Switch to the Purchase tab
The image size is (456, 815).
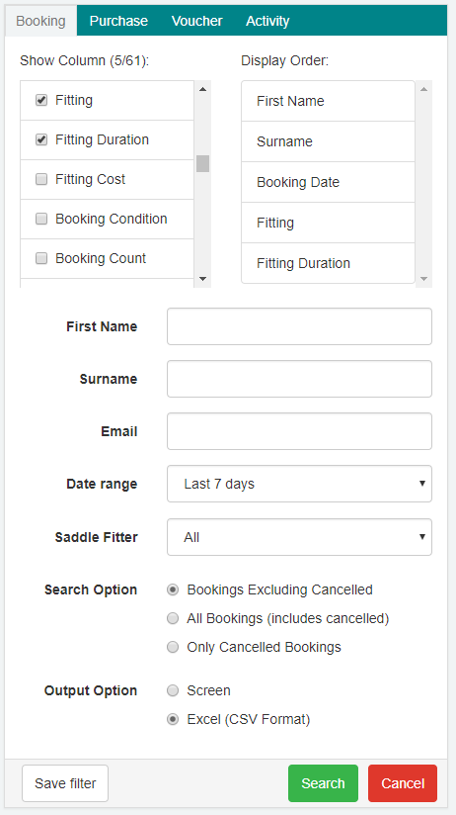(x=118, y=21)
